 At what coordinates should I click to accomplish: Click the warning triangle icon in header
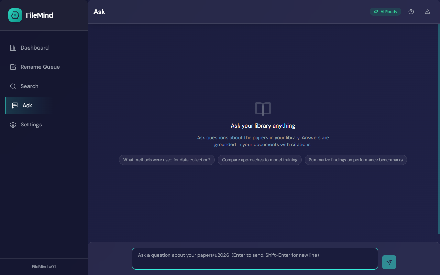click(x=427, y=11)
